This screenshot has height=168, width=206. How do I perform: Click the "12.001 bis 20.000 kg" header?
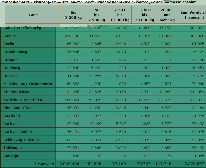coord(144,15)
